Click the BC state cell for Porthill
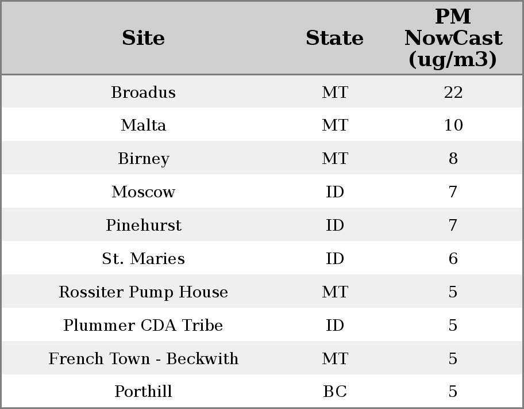Image resolution: width=524 pixels, height=409 pixels. coord(334,392)
